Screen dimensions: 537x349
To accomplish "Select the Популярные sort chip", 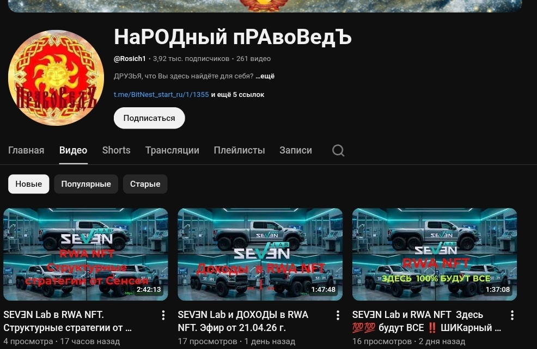I will coord(86,184).
